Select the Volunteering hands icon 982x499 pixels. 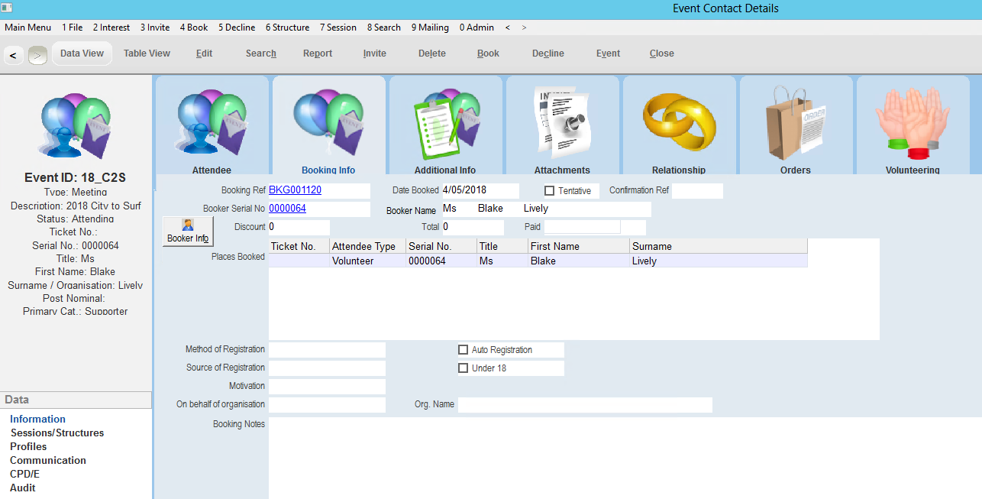pyautogui.click(x=912, y=124)
